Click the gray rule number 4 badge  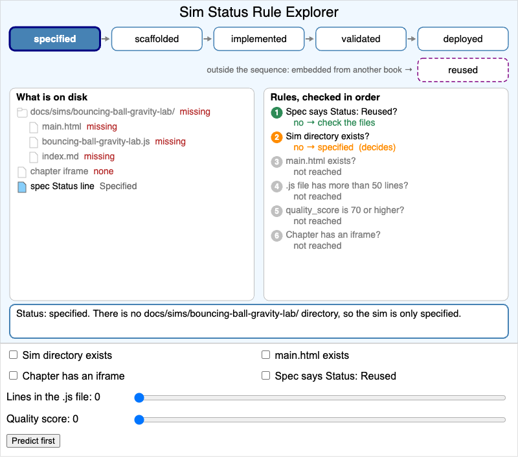point(276,187)
